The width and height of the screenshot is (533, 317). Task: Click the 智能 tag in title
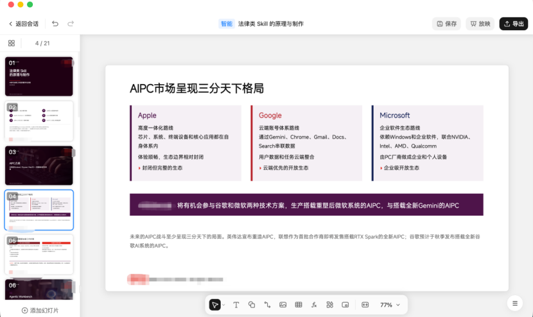[227, 24]
